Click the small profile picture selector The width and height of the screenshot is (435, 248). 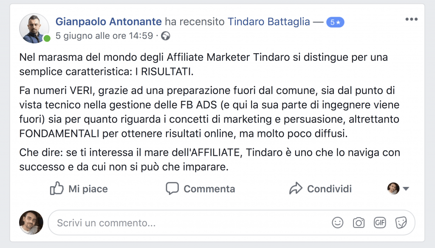(393, 188)
